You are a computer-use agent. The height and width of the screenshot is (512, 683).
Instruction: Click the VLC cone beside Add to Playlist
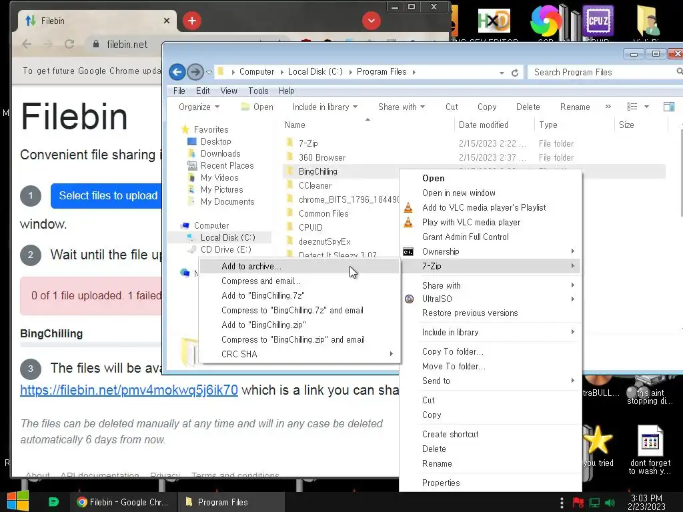pos(408,208)
